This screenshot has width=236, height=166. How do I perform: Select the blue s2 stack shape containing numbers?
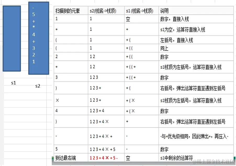[x=39, y=38]
